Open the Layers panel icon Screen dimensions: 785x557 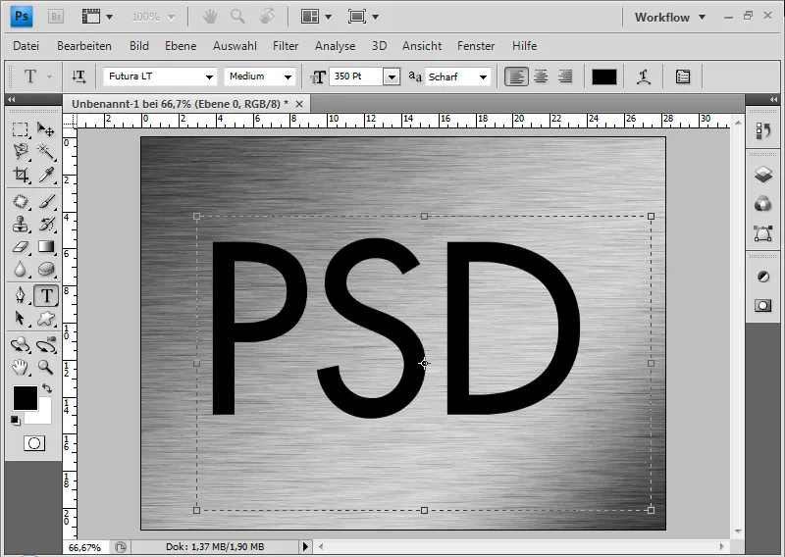(763, 175)
